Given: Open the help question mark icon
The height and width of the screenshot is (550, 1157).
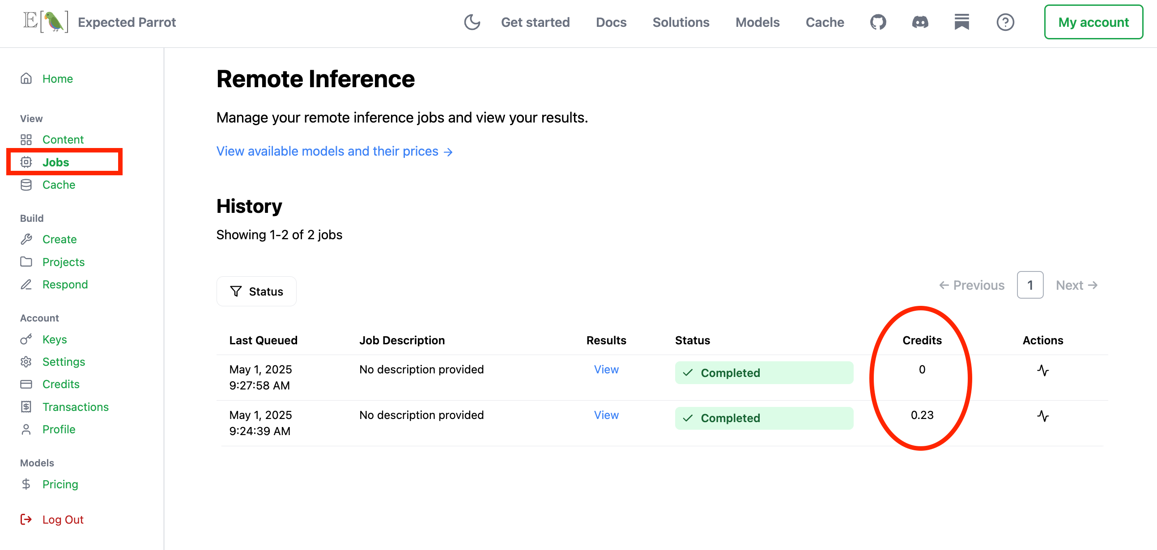Looking at the screenshot, I should point(1005,22).
